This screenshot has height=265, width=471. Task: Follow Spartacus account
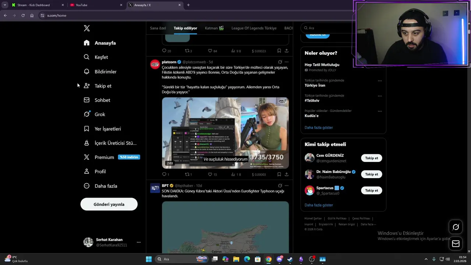click(x=371, y=190)
